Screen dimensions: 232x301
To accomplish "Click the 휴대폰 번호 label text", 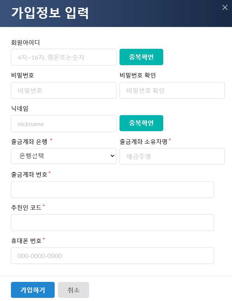I will (x=26, y=241).
